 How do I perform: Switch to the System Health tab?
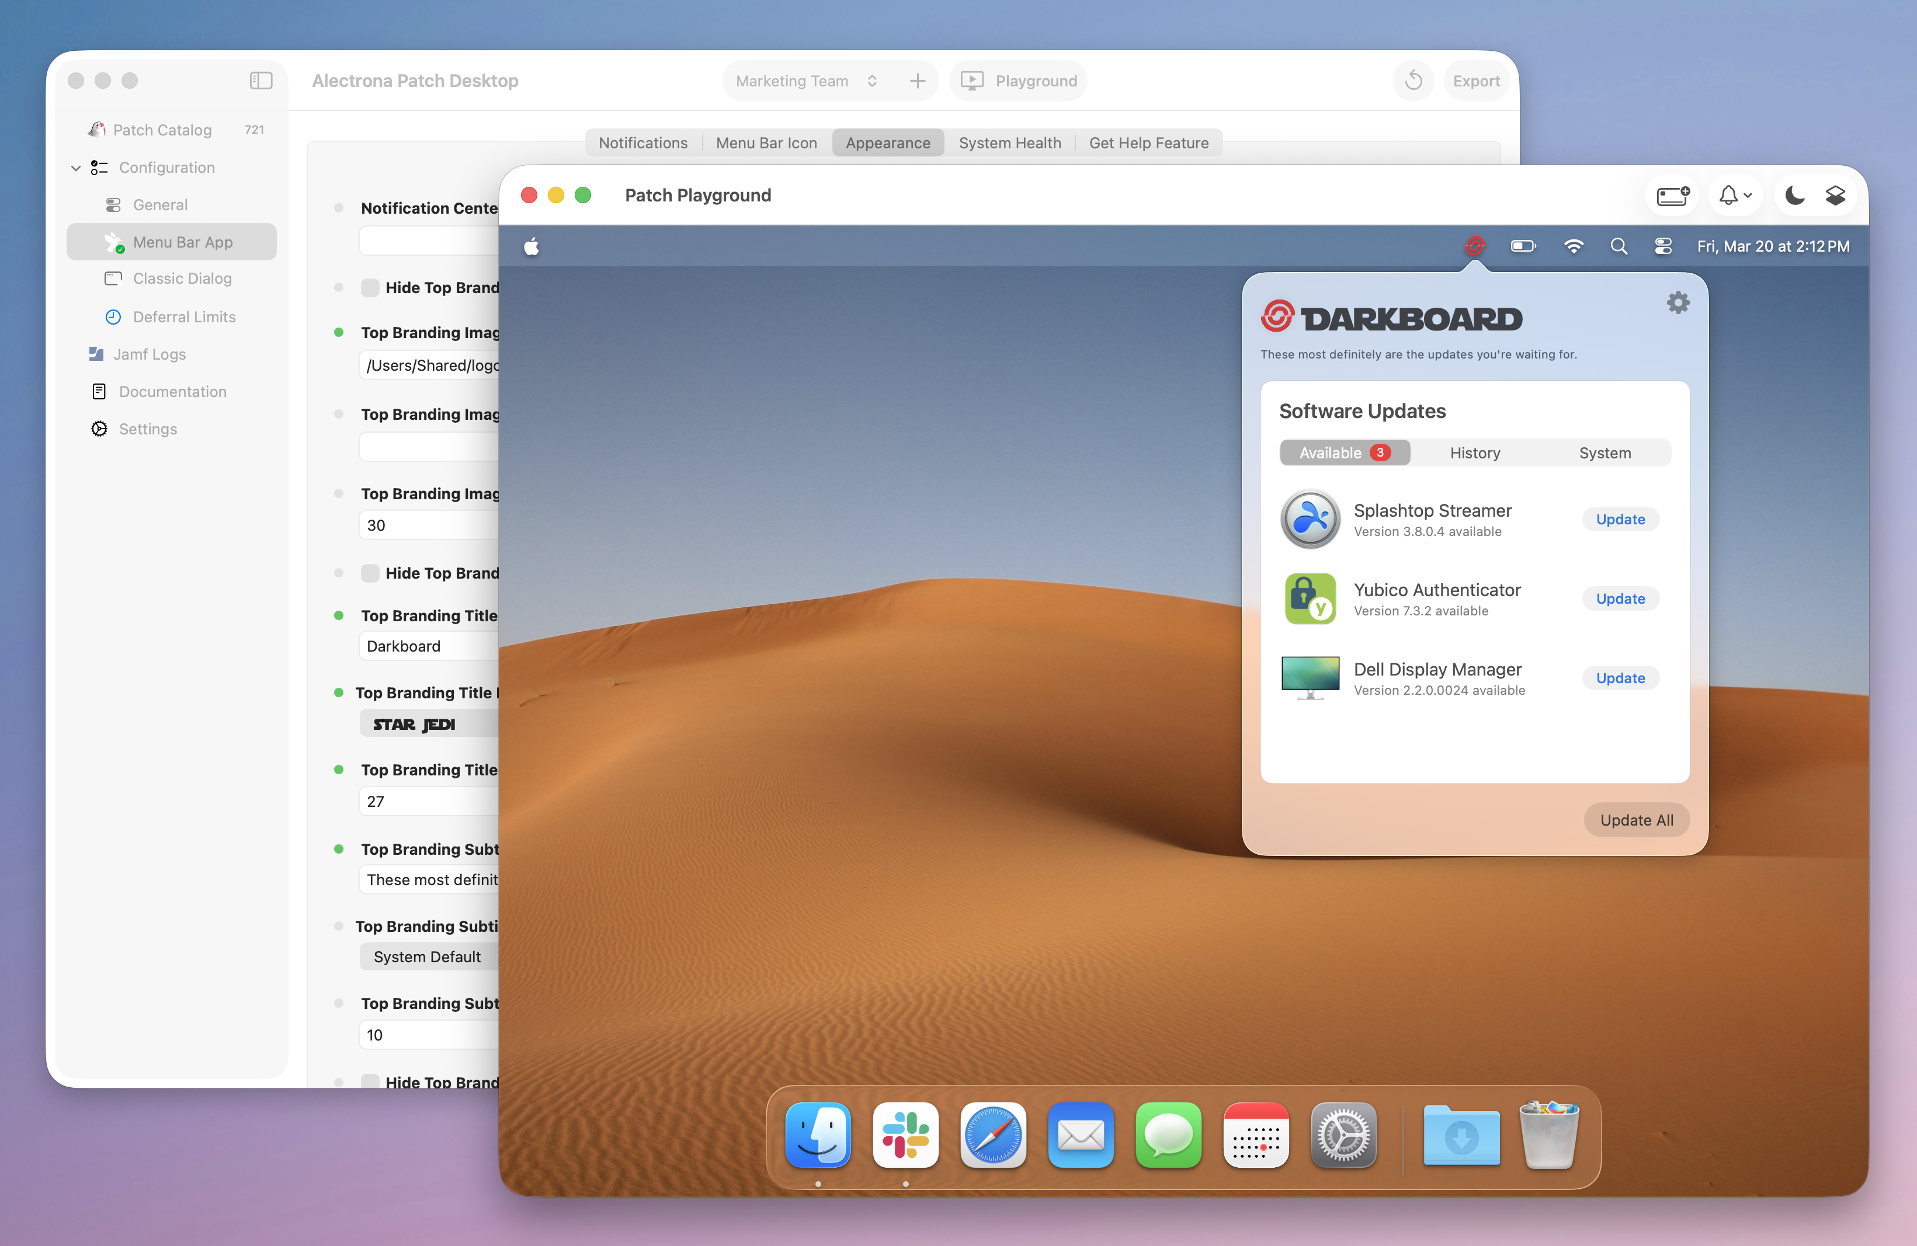point(1009,142)
